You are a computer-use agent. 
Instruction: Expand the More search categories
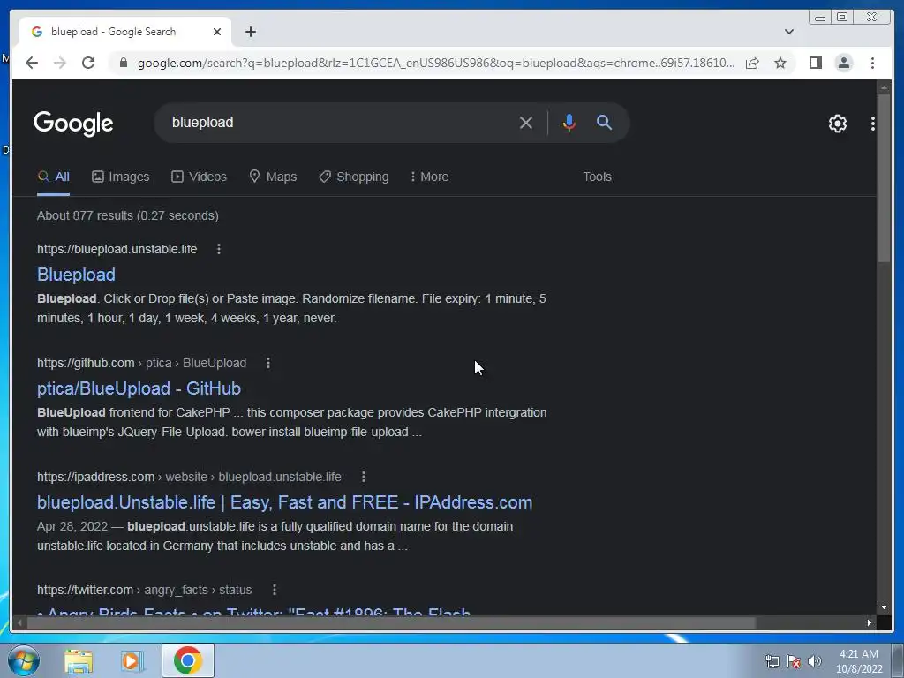429,177
